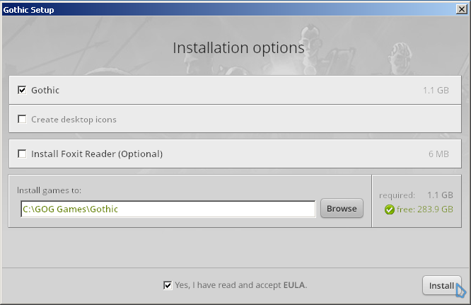Screen dimensions: 471x305
Task: Click the 'Install Foxit Reader (Optional)' label
Action: [x=97, y=154]
